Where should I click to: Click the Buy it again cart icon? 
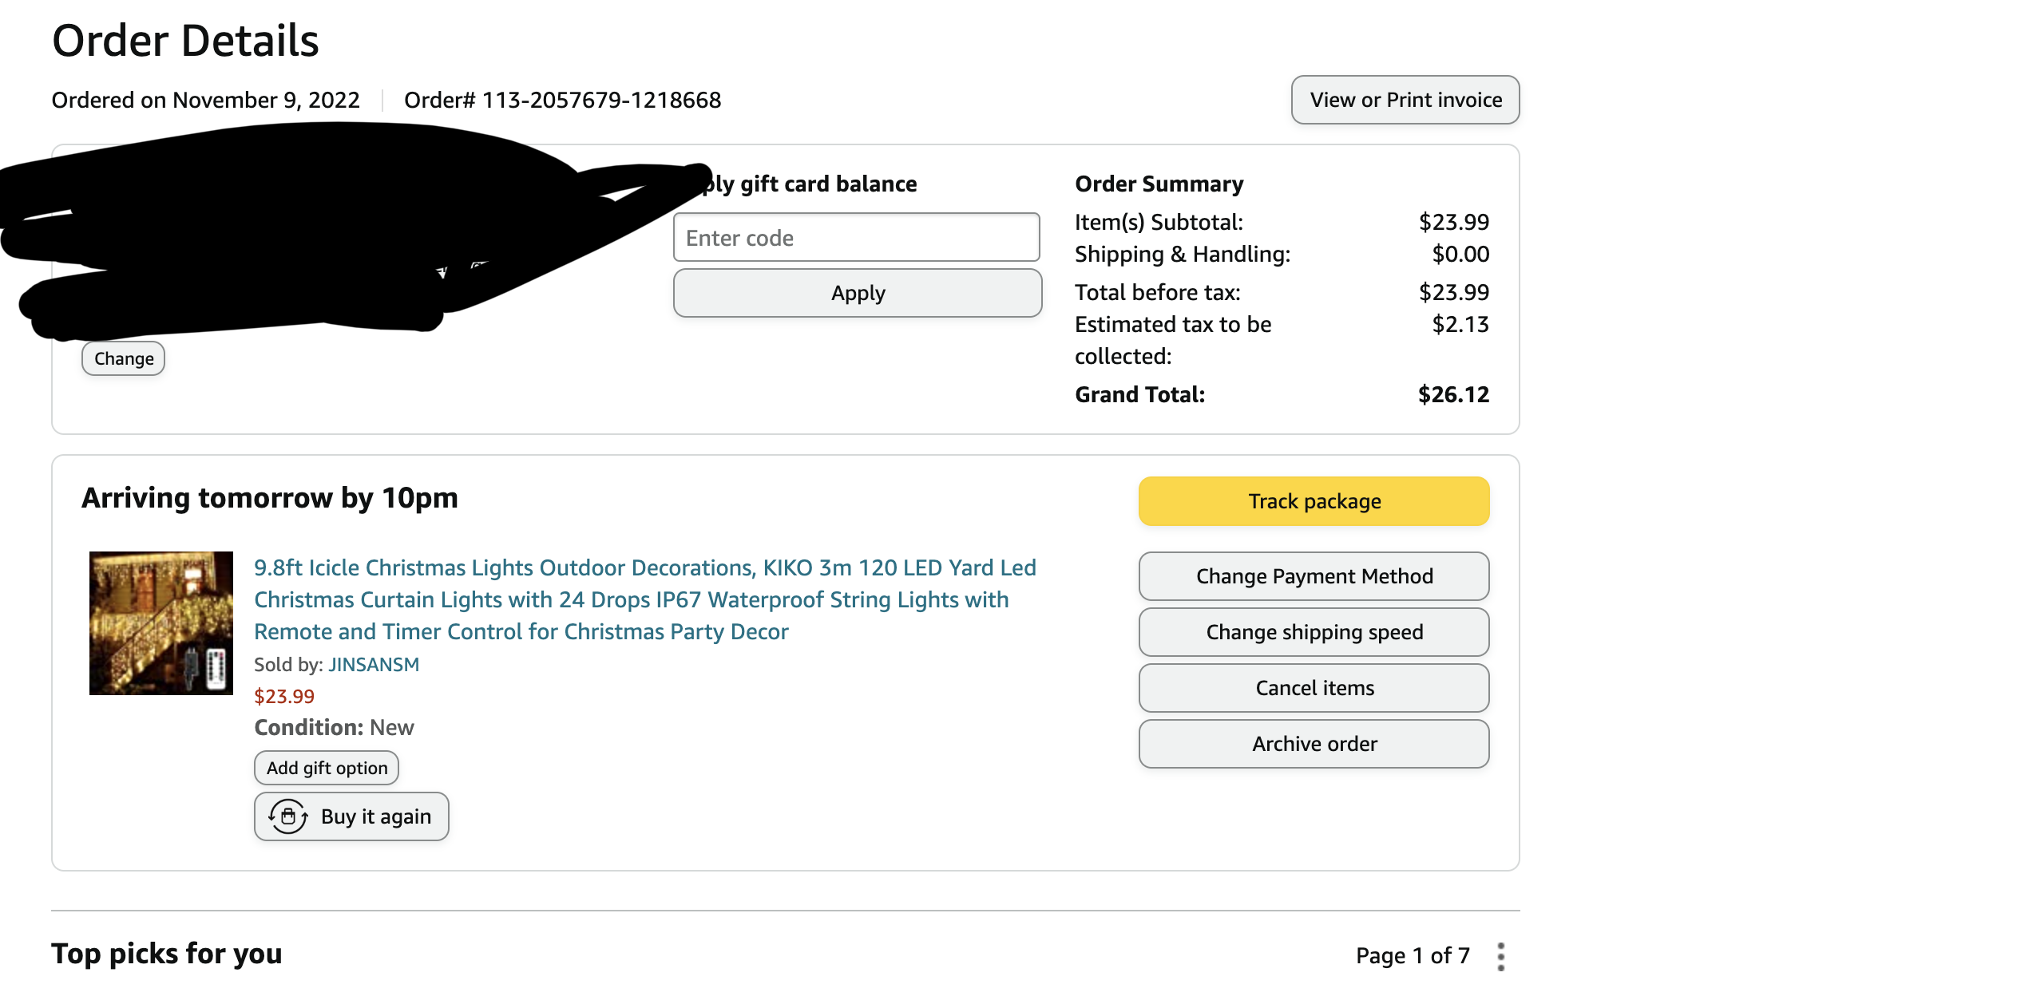click(288, 816)
